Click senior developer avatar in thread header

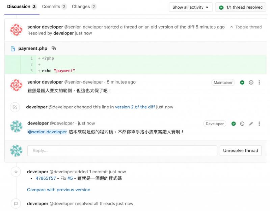point(16,30)
